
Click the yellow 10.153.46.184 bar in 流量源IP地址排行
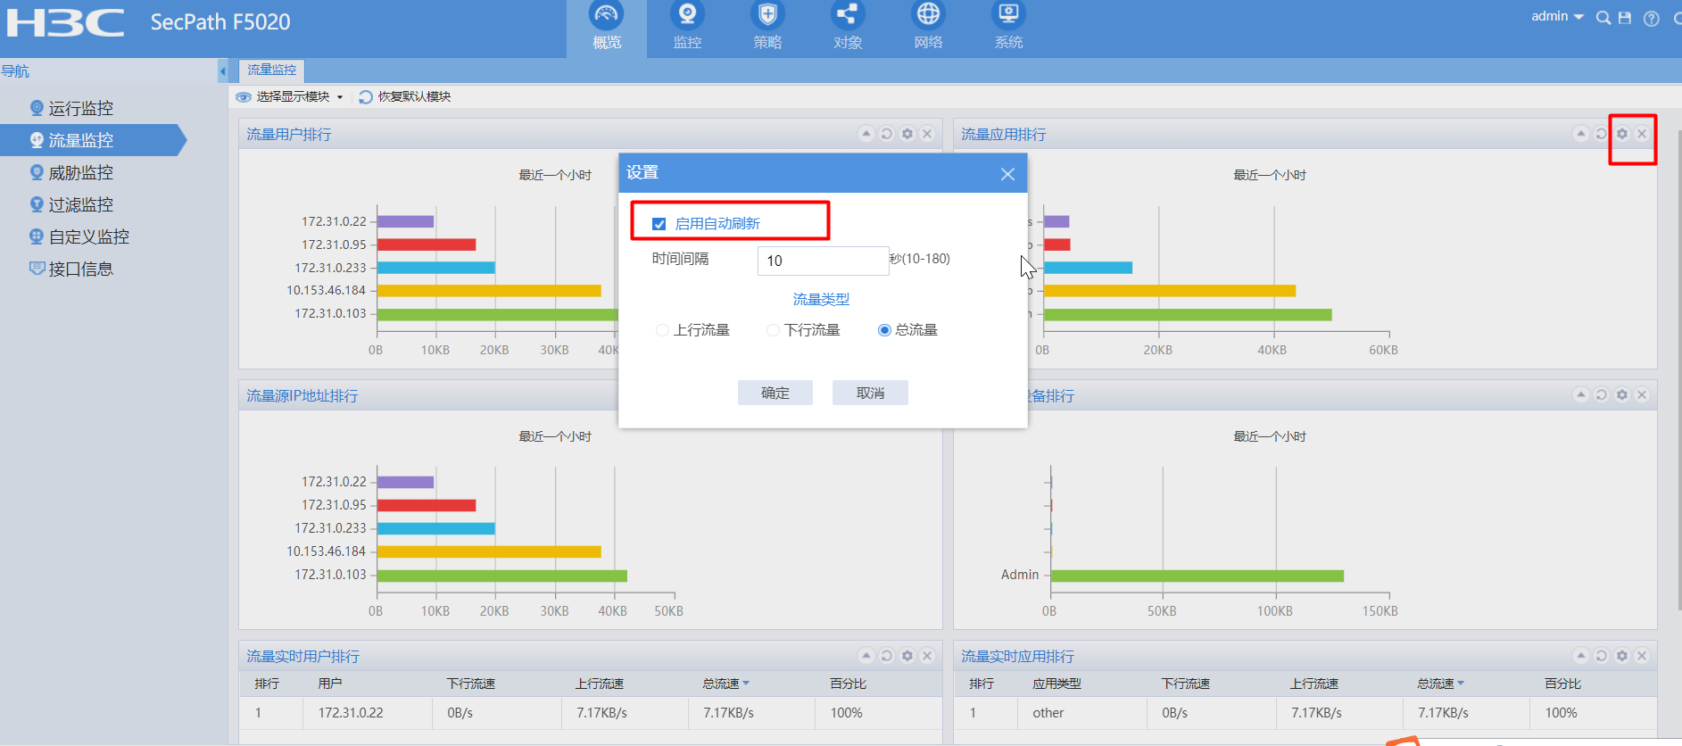(x=489, y=551)
